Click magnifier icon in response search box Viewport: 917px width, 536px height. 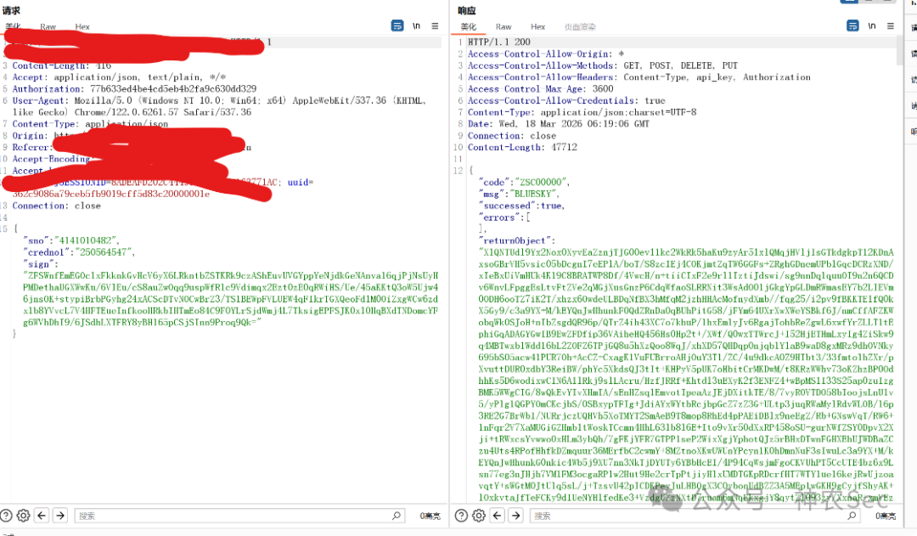point(852,516)
